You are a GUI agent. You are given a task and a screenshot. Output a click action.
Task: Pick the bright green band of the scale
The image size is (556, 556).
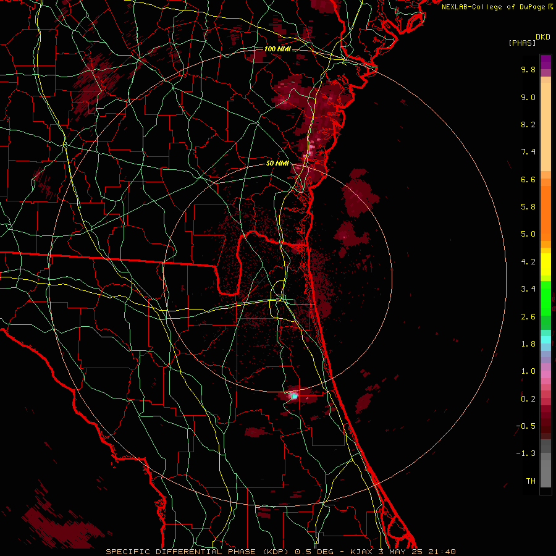tap(545, 298)
